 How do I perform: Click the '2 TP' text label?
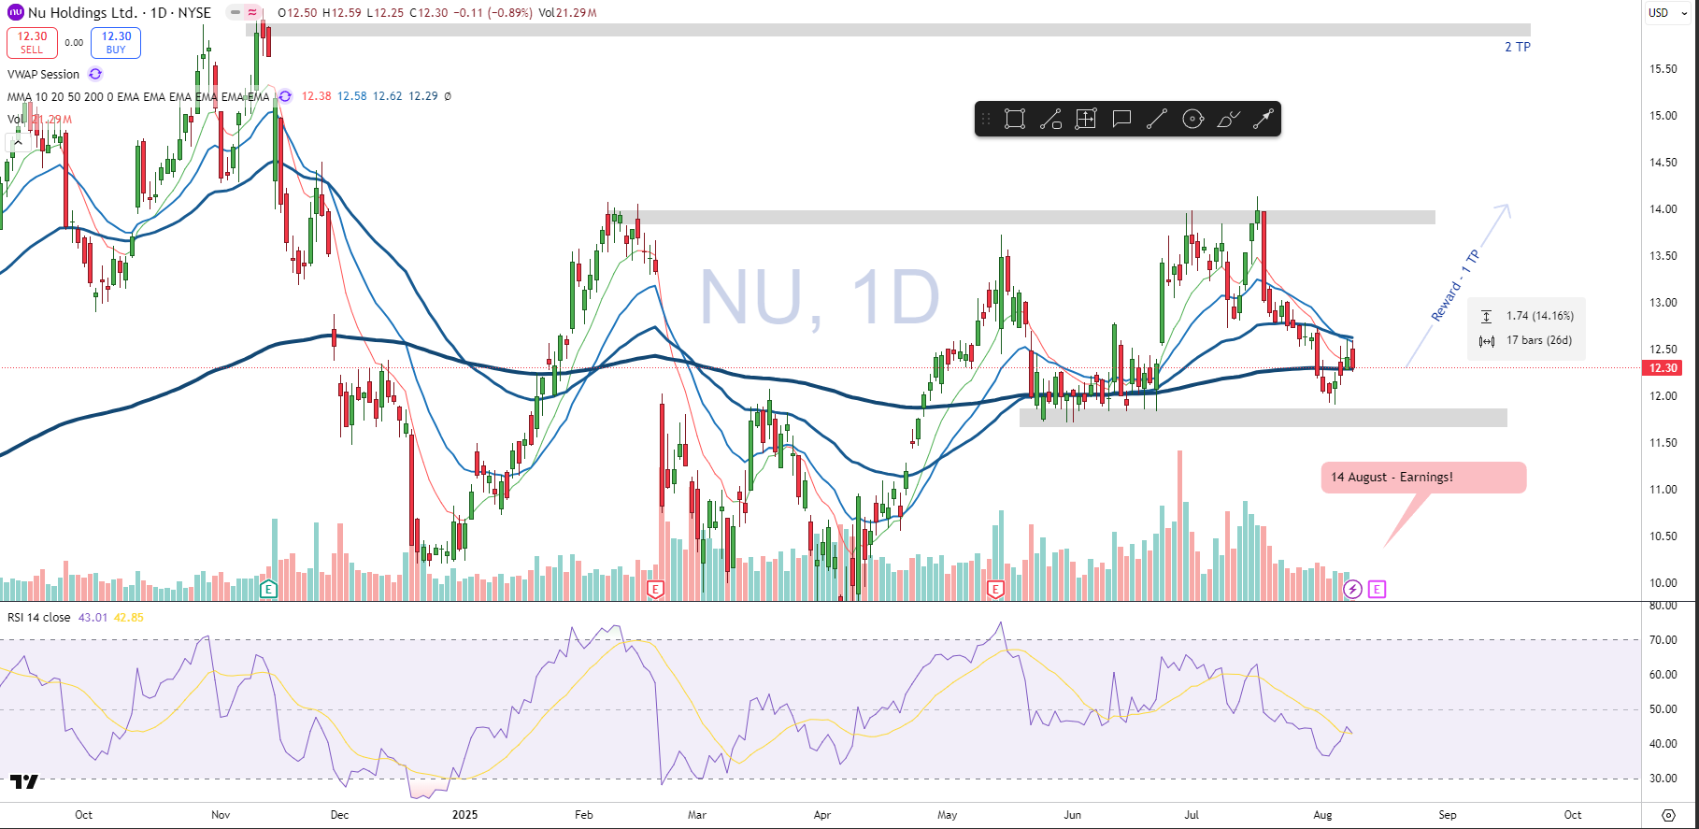point(1518,47)
